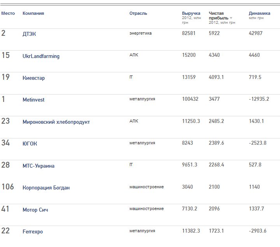This screenshot has width=280, height=247.
Task: Click dynamics value 1337.7
Action: pyautogui.click(x=256, y=208)
